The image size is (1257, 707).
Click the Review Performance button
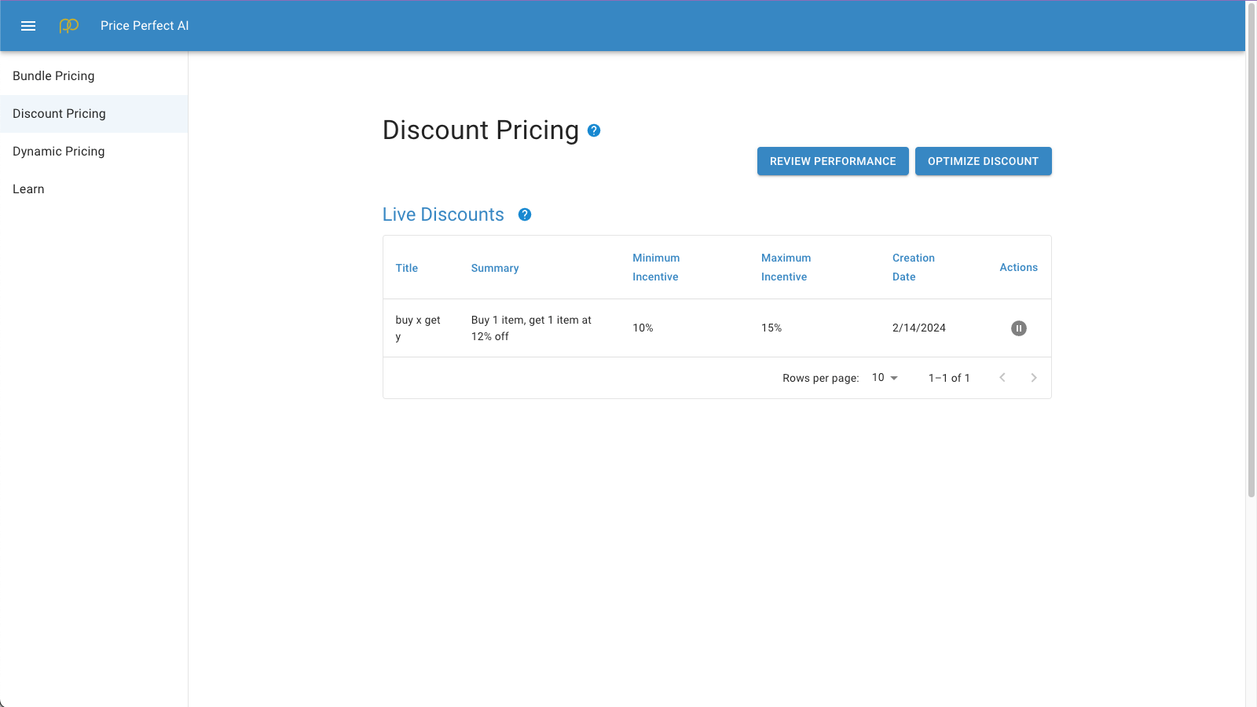tap(833, 160)
